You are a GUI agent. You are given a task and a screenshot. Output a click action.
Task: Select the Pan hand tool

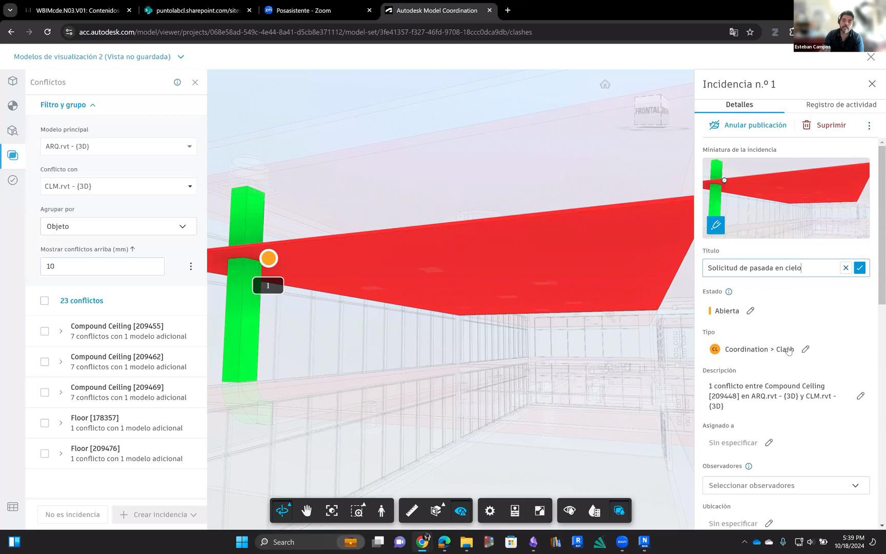coord(307,511)
